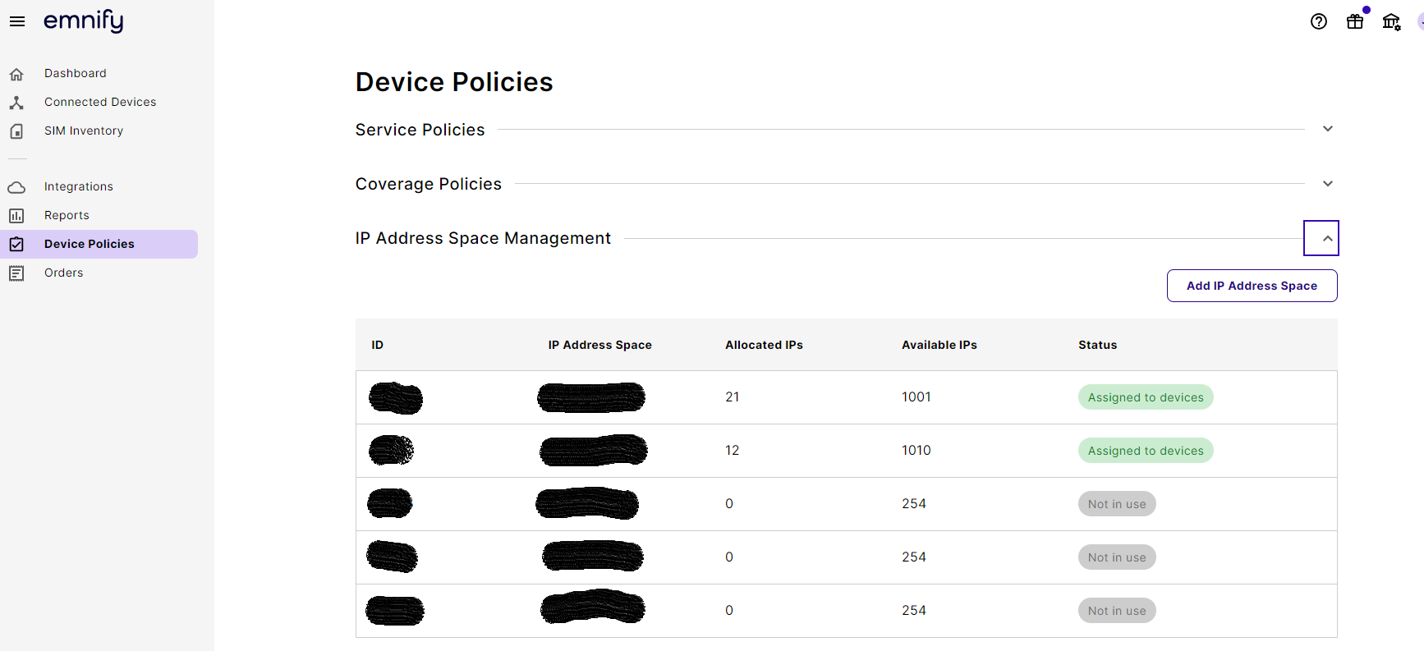This screenshot has width=1424, height=651.
Task: Open the organization settings building icon
Action: (1391, 21)
